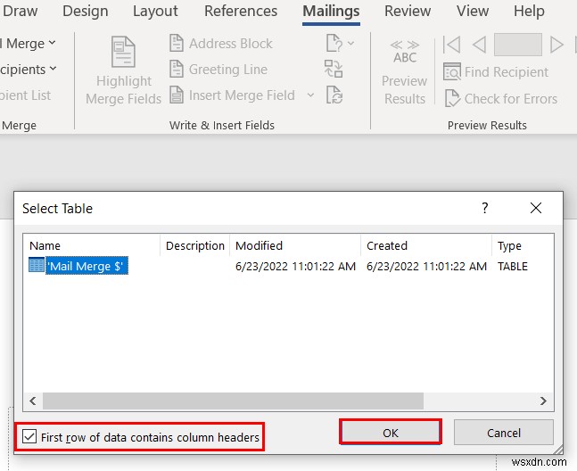Open the Help tab

[529, 11]
